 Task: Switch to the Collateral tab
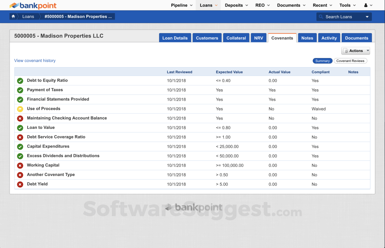pos(236,38)
